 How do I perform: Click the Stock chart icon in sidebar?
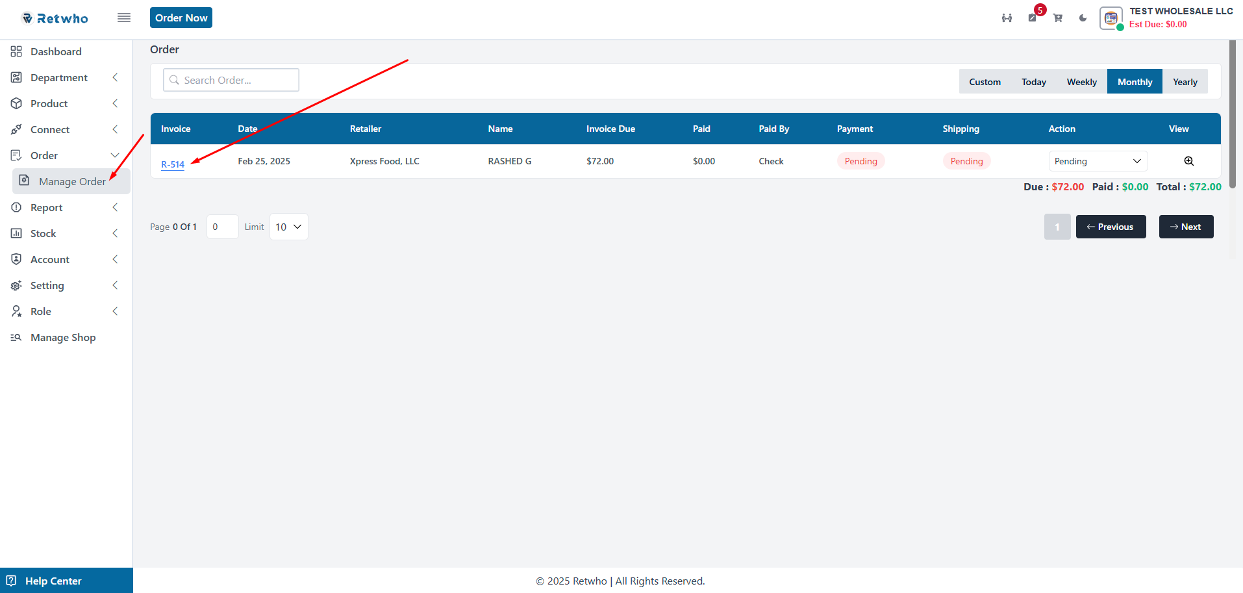tap(16, 233)
